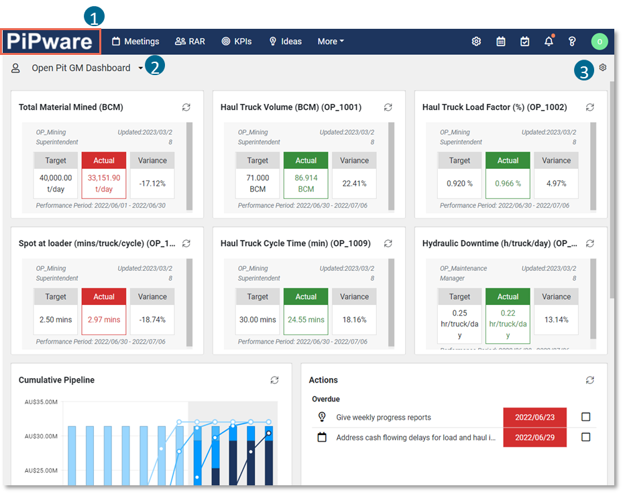Viewport: 623px width, 494px height.
Task: Open the help question mark icon
Action: (572, 42)
